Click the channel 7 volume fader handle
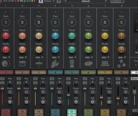 pyautogui.click(x=101, y=97)
